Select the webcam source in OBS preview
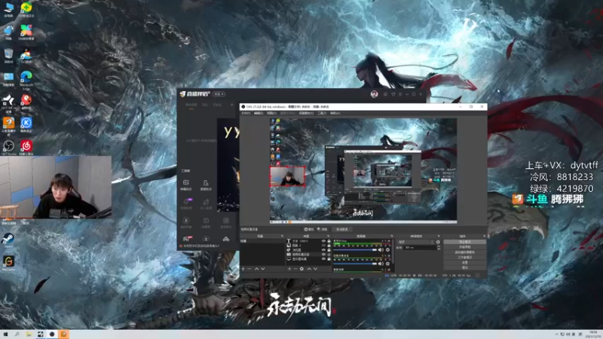The width and height of the screenshot is (603, 339). pos(288,176)
